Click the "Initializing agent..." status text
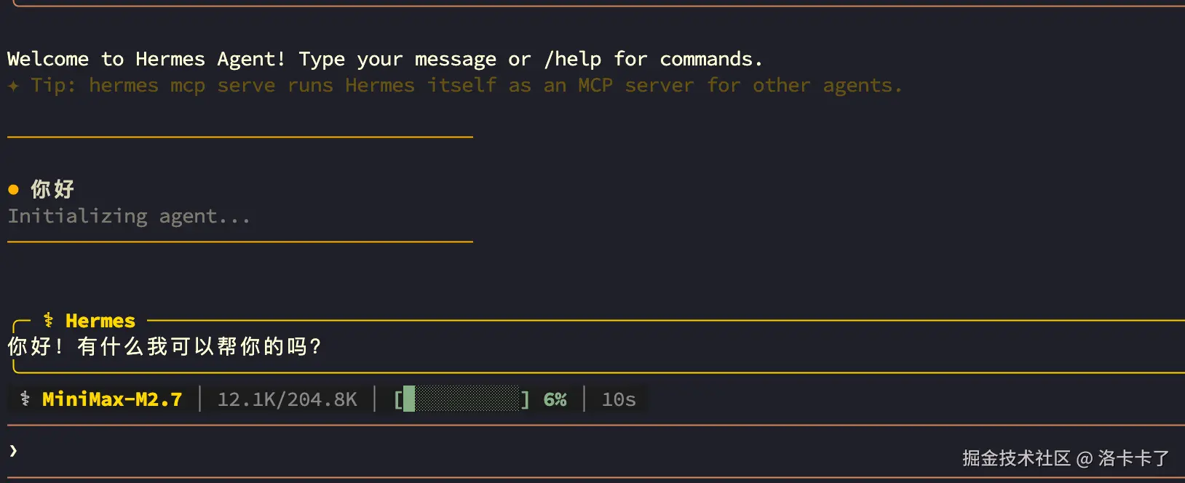The height and width of the screenshot is (483, 1185). [x=129, y=216]
